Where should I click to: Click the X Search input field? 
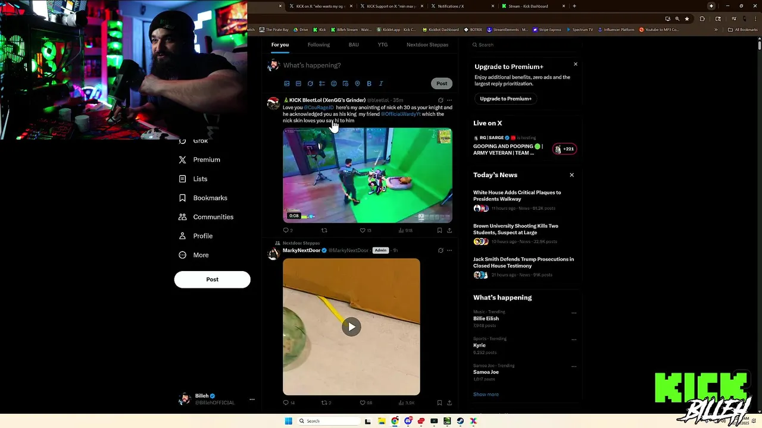point(524,45)
